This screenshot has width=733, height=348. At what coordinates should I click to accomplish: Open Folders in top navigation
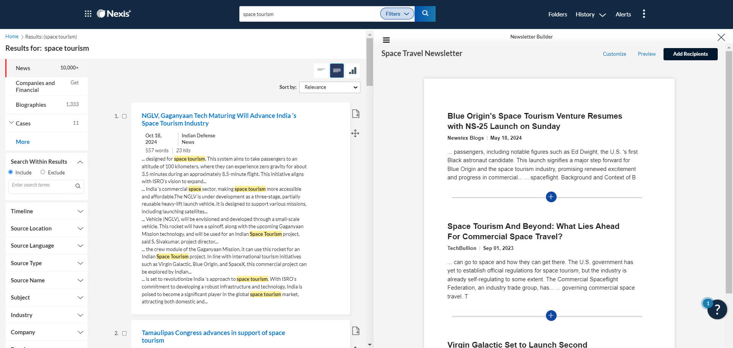[x=558, y=14]
